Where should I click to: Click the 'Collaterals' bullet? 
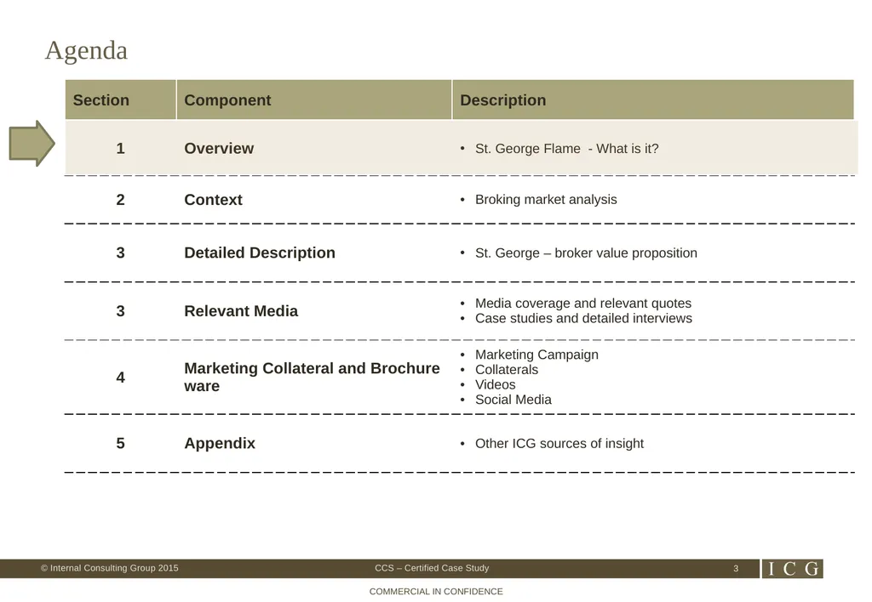(506, 369)
